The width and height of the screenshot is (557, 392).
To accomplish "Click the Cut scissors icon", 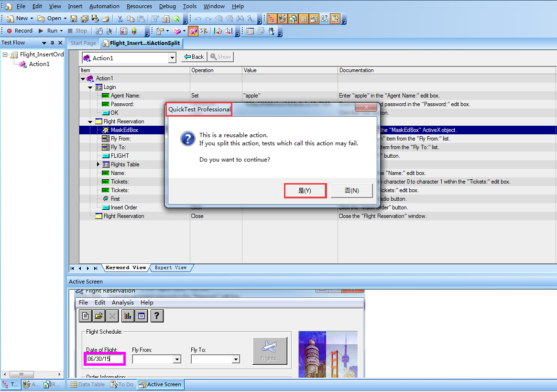I will point(120,19).
